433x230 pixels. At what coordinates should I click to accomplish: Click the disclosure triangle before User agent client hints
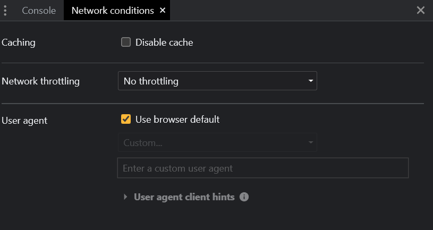coord(125,197)
